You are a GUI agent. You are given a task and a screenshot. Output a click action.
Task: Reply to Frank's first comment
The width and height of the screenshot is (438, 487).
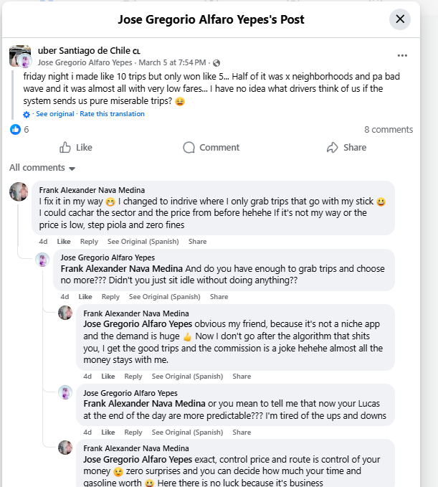(89, 242)
